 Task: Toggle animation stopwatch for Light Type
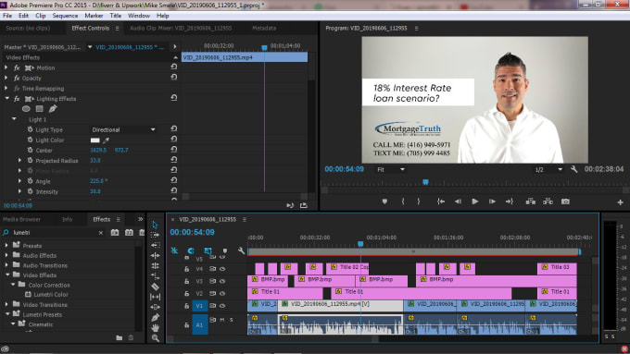click(x=31, y=129)
